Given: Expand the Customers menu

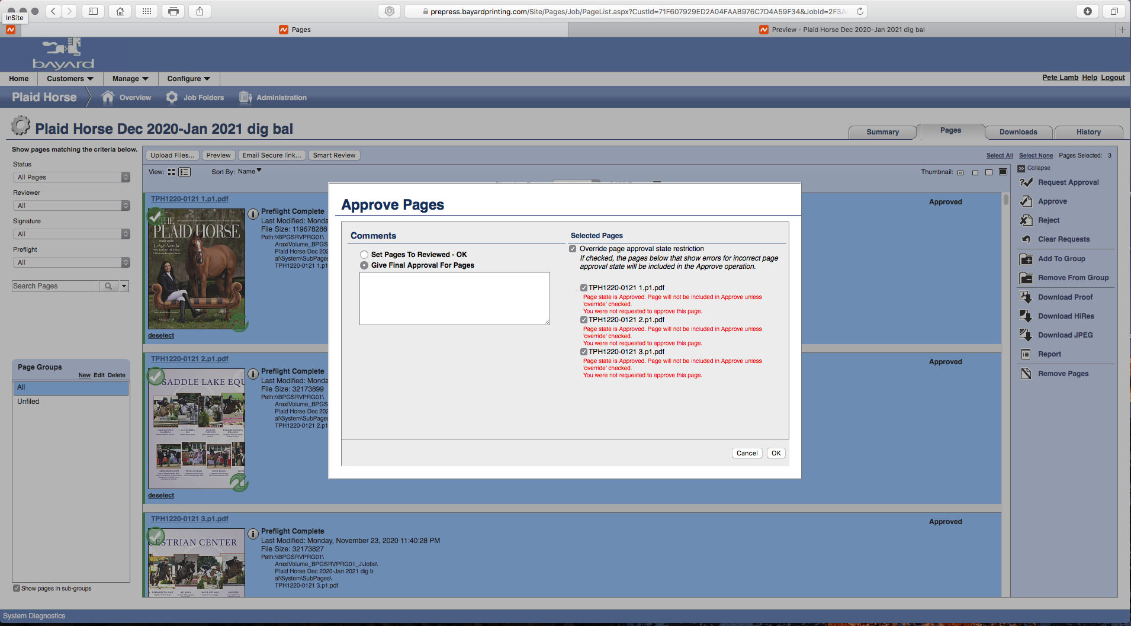Looking at the screenshot, I should click(70, 79).
